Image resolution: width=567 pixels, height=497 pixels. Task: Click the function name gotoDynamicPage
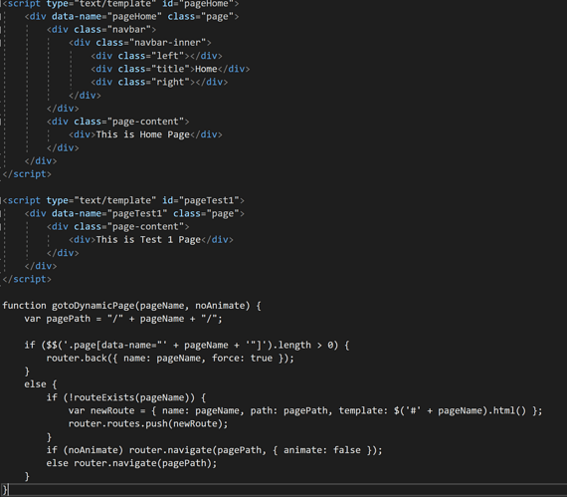(x=93, y=306)
